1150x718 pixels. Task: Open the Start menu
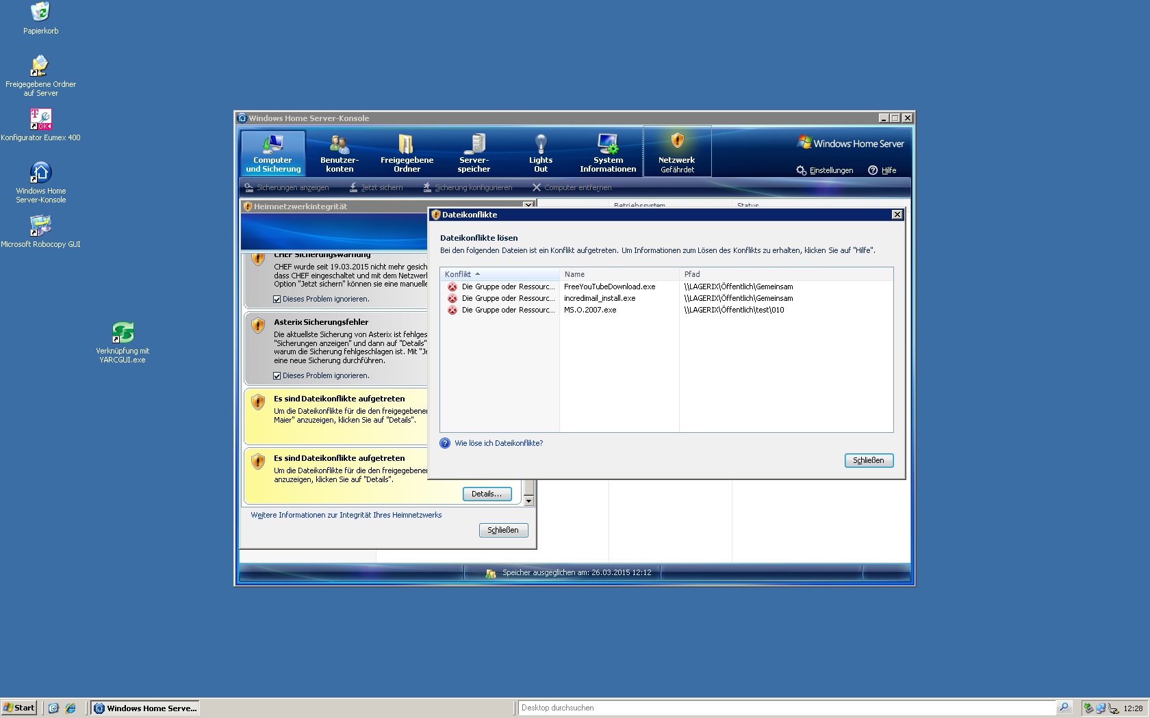pos(18,708)
